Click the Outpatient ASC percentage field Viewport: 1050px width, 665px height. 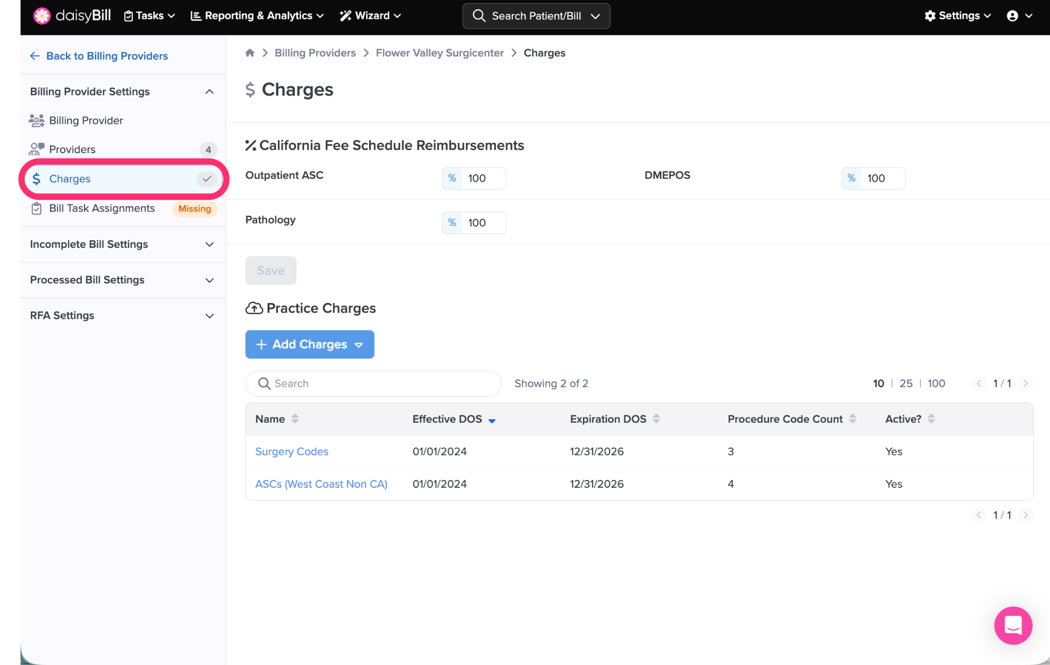click(x=483, y=178)
